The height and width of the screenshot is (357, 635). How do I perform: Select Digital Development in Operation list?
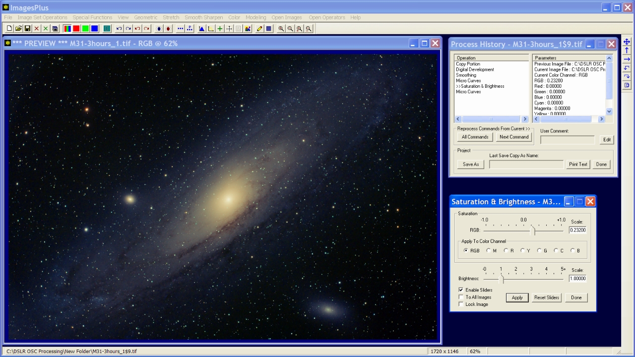[x=475, y=69]
